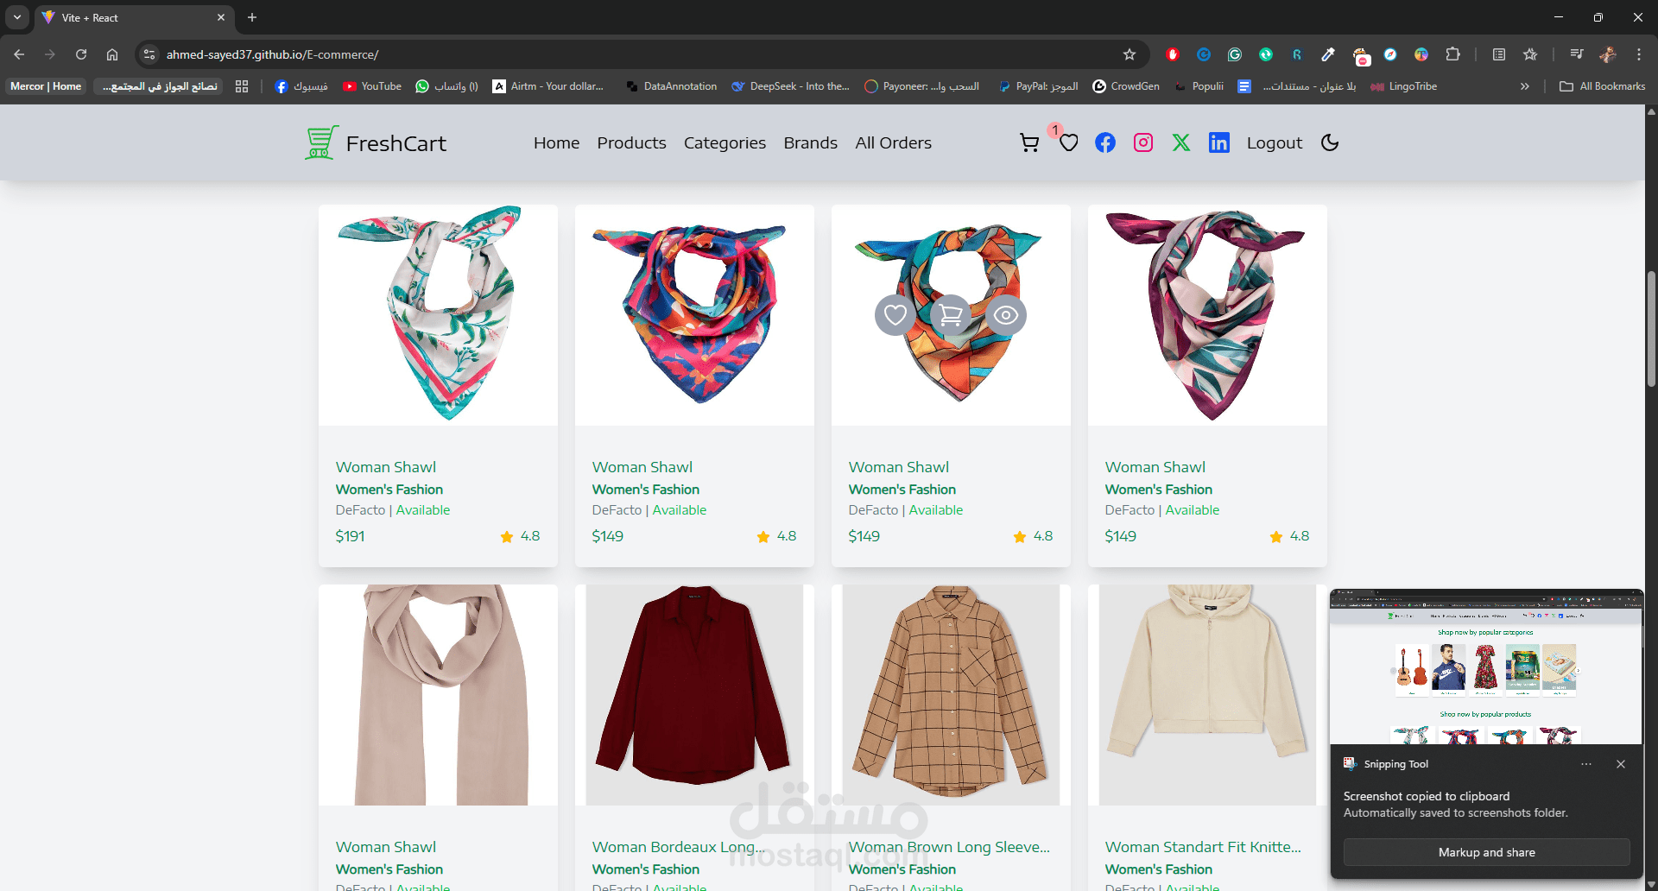Click the FreshCart logo
This screenshot has height=891, width=1658.
376,142
